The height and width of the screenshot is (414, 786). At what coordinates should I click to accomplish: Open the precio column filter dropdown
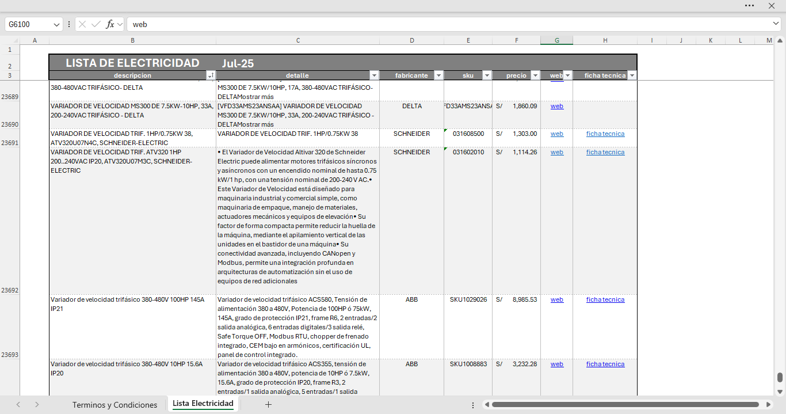coord(535,75)
